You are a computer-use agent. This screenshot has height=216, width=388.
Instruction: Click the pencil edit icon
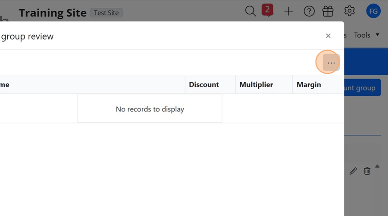coord(353,171)
